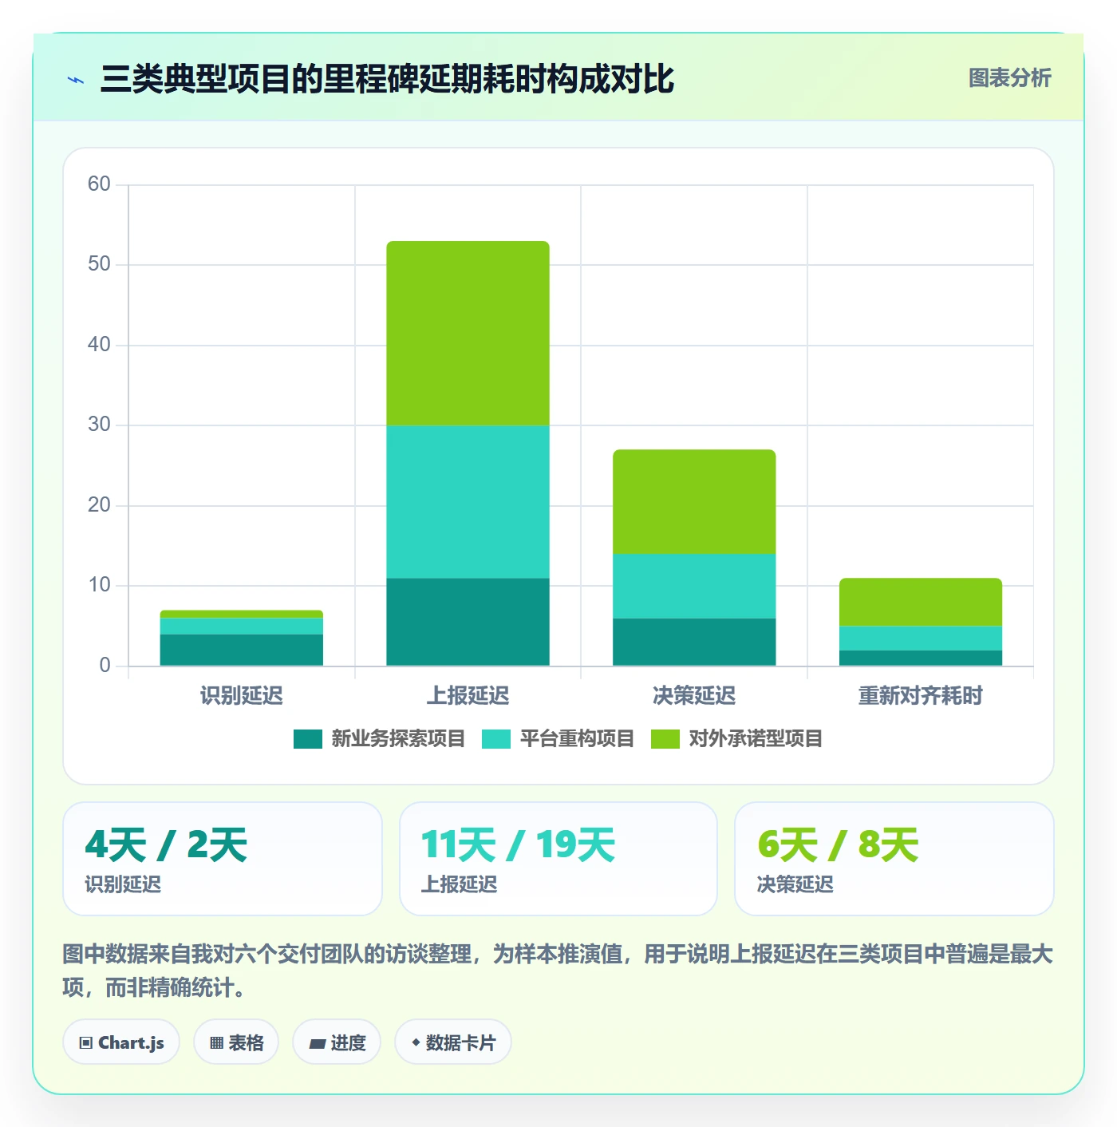1117x1127 pixels.
Task: Click the 平台重构项目 legend label
Action: [x=577, y=739]
